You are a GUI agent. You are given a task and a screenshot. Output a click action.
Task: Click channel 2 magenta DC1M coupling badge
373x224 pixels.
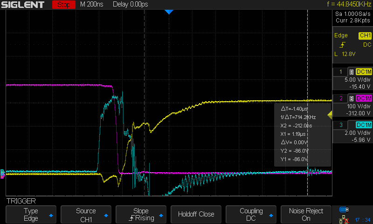364,98
